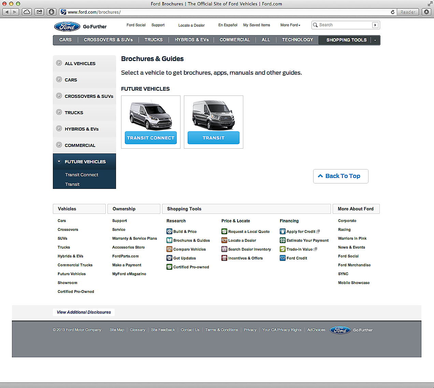Click View Additional Disclosures link
This screenshot has height=388, width=434.
pyautogui.click(x=84, y=312)
